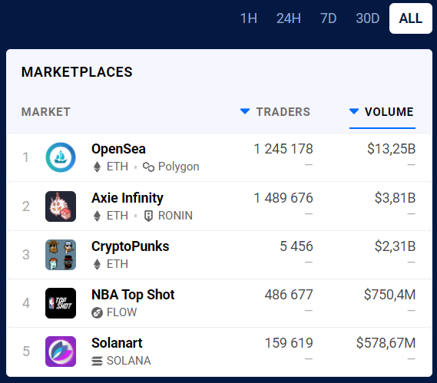Click the ETH icon under OpenSea
The width and height of the screenshot is (437, 383).
tap(97, 167)
